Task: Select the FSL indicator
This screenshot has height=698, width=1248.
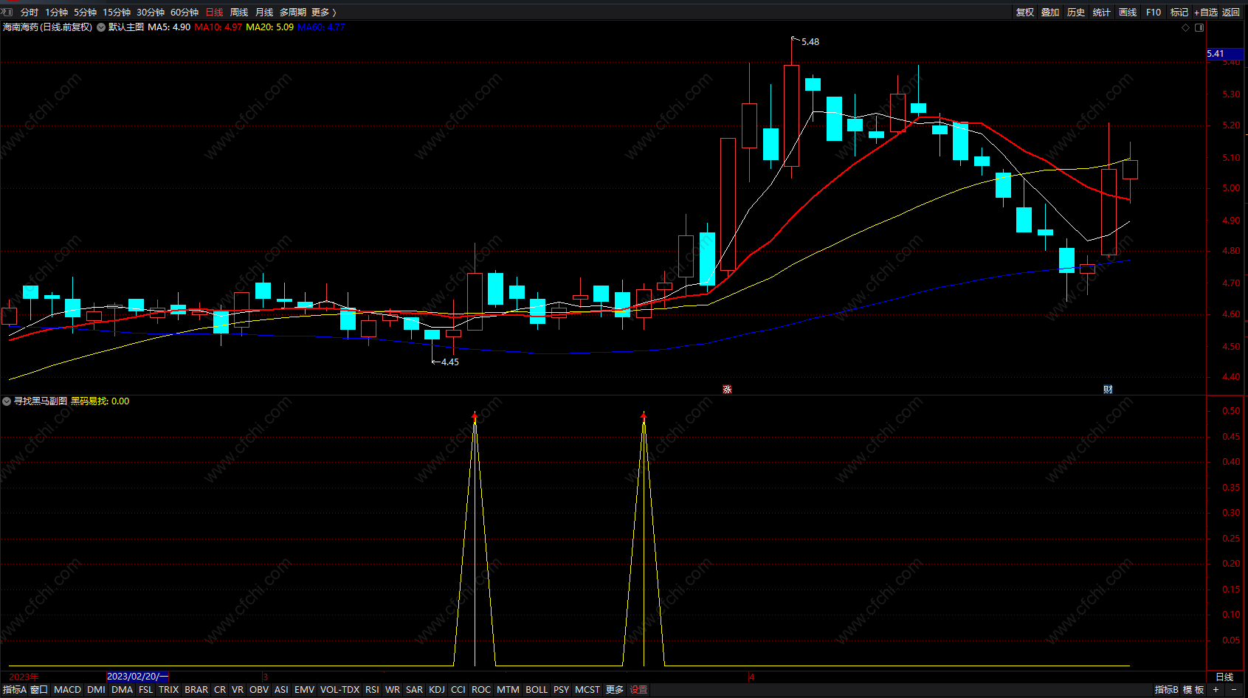Action: pos(145,690)
